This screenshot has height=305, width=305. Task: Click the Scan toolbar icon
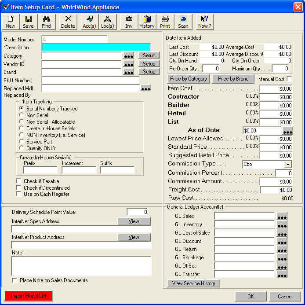coord(183,22)
